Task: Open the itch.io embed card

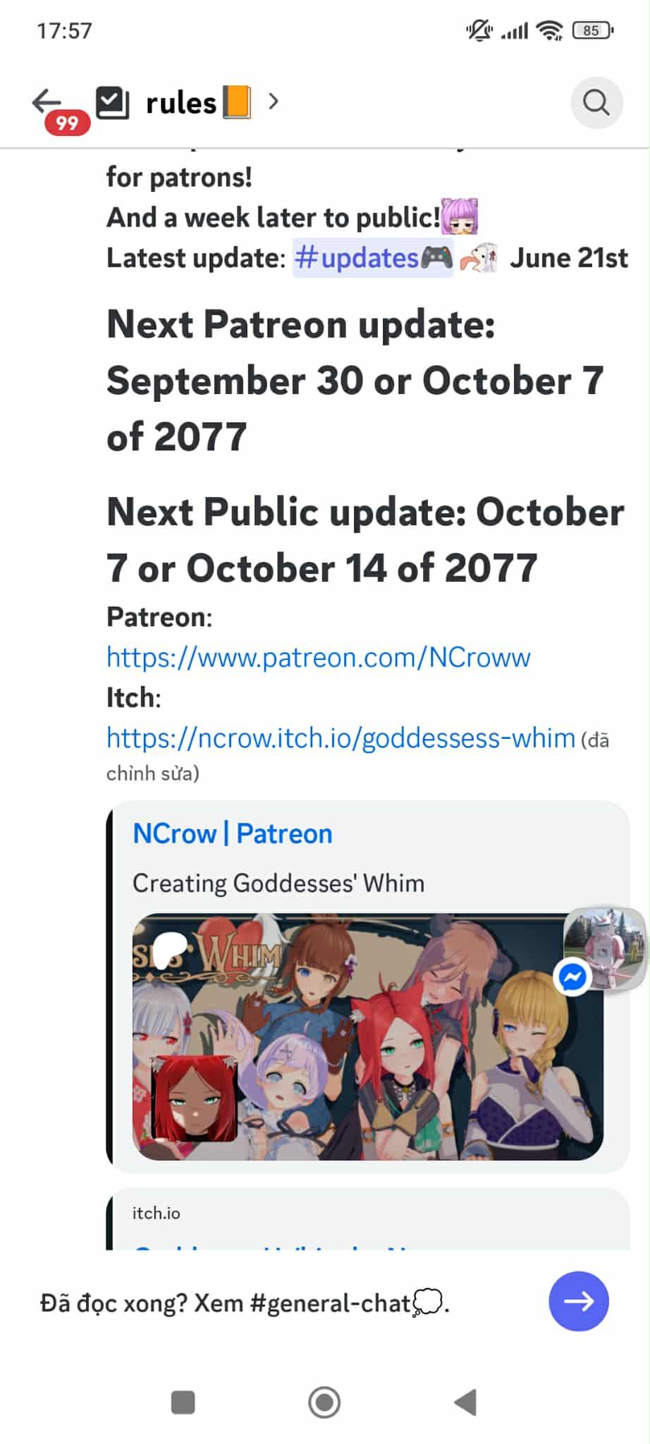Action: [367, 1218]
